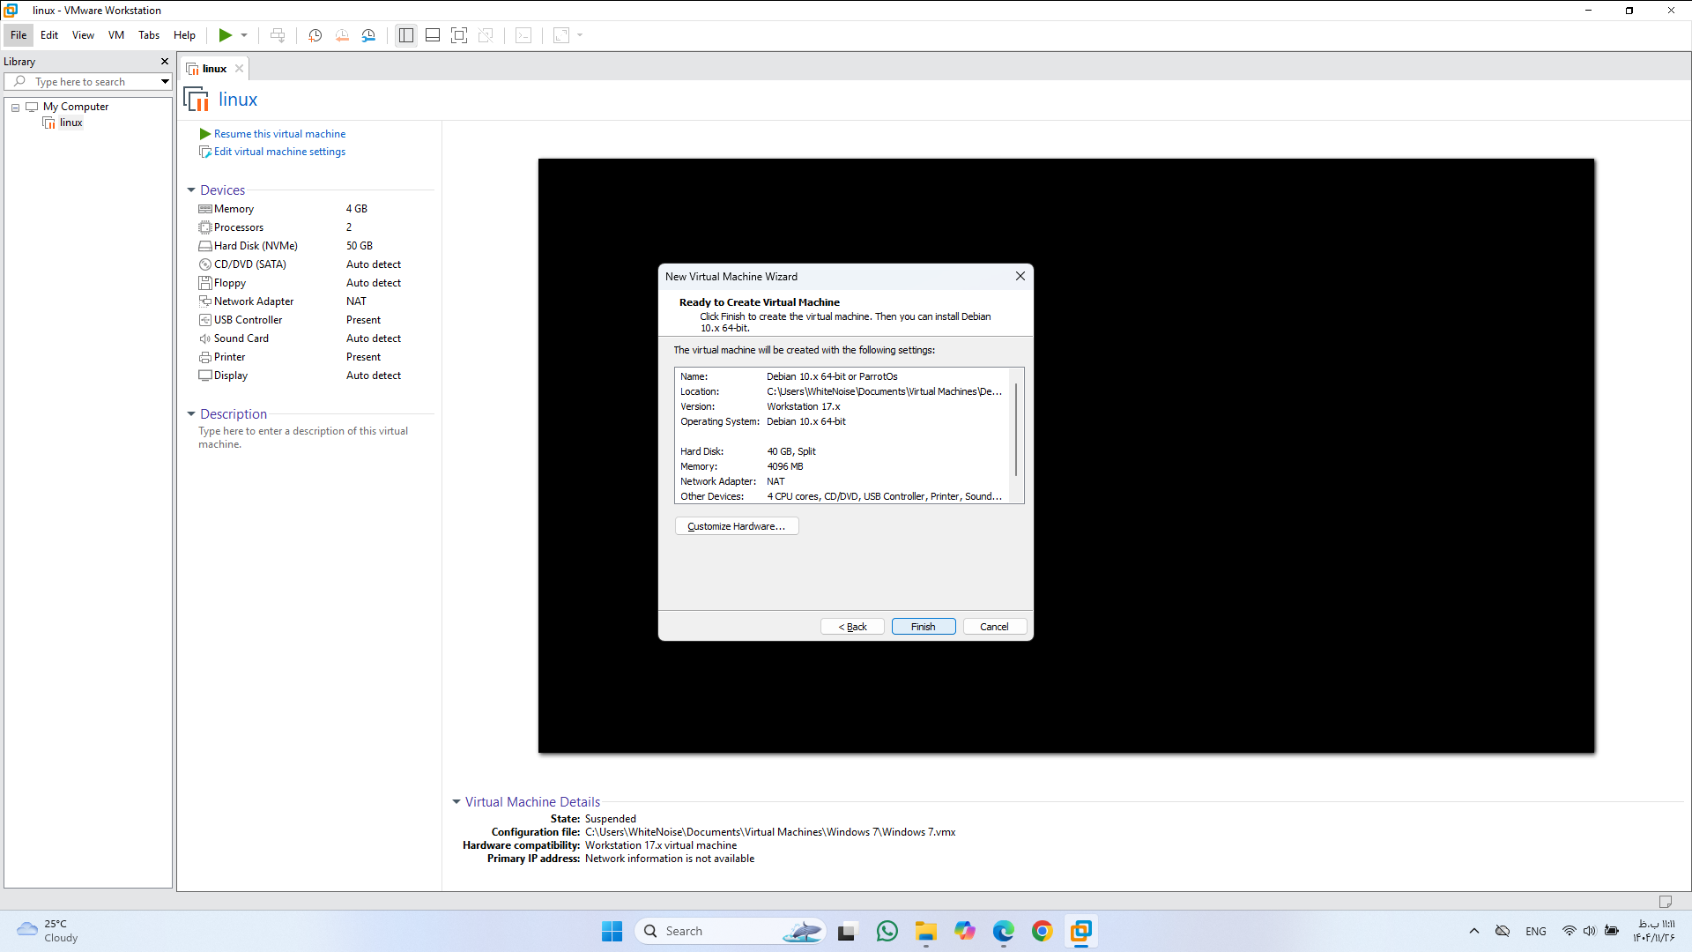Switch to the linux tab
Viewport: 1692px width, 952px height.
[x=214, y=69]
